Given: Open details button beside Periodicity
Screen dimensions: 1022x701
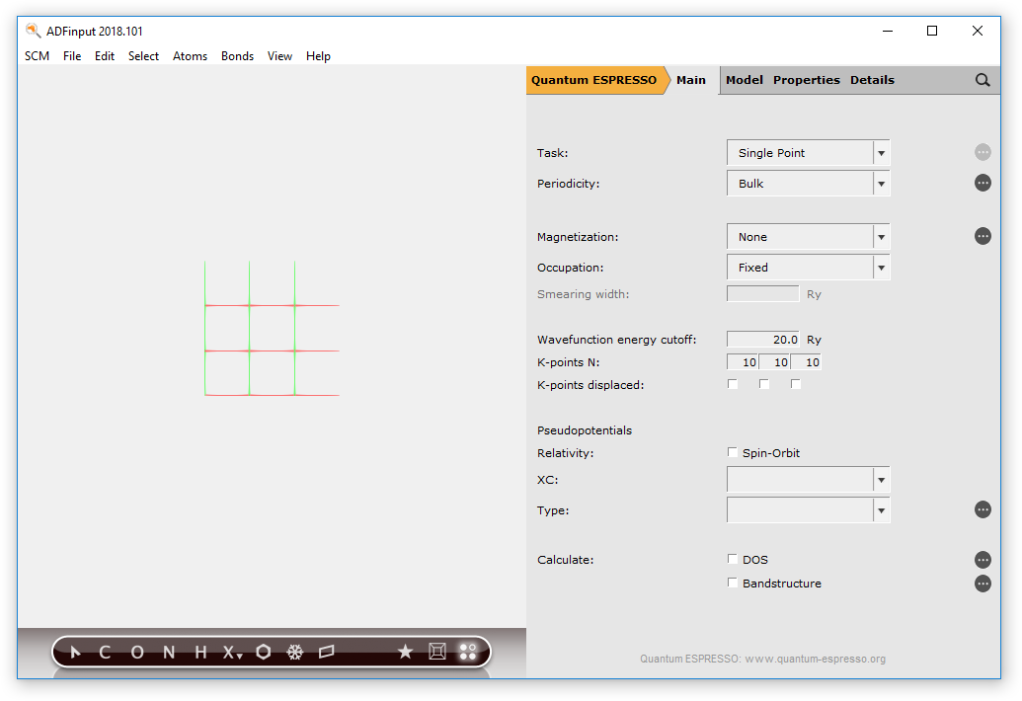Looking at the screenshot, I should click(983, 183).
